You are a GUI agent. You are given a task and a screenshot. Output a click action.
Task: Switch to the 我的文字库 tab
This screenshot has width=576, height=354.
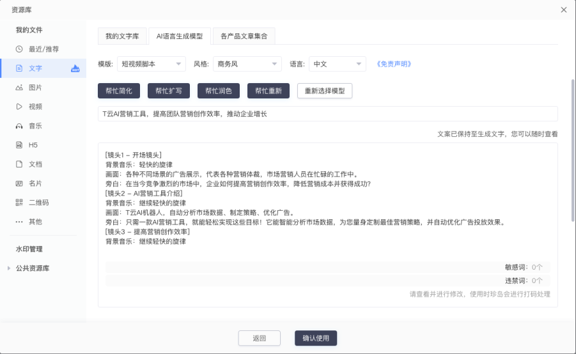point(122,36)
